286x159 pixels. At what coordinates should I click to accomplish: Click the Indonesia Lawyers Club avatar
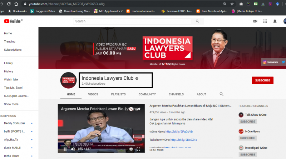click(68, 80)
